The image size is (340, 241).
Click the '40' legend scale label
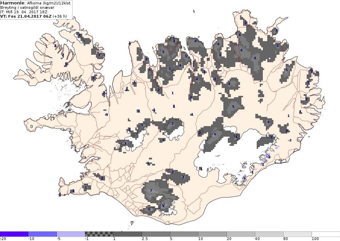coord(257,239)
